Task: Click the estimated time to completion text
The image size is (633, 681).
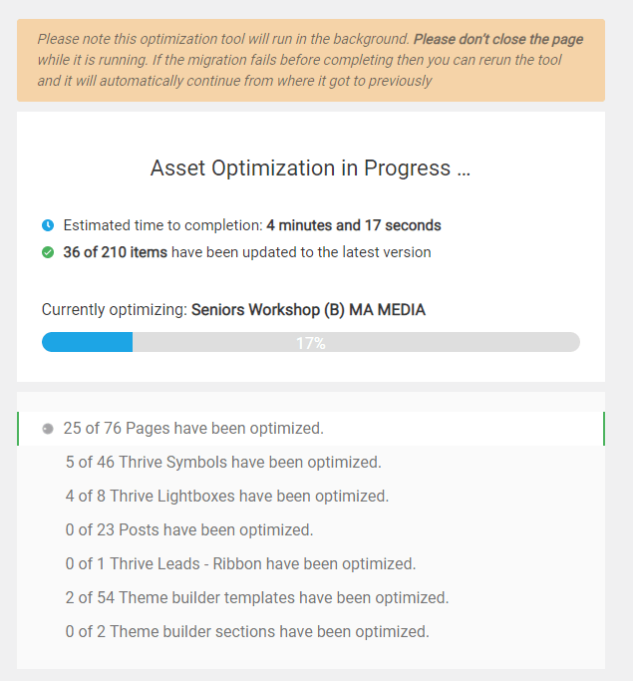Action: 252,225
